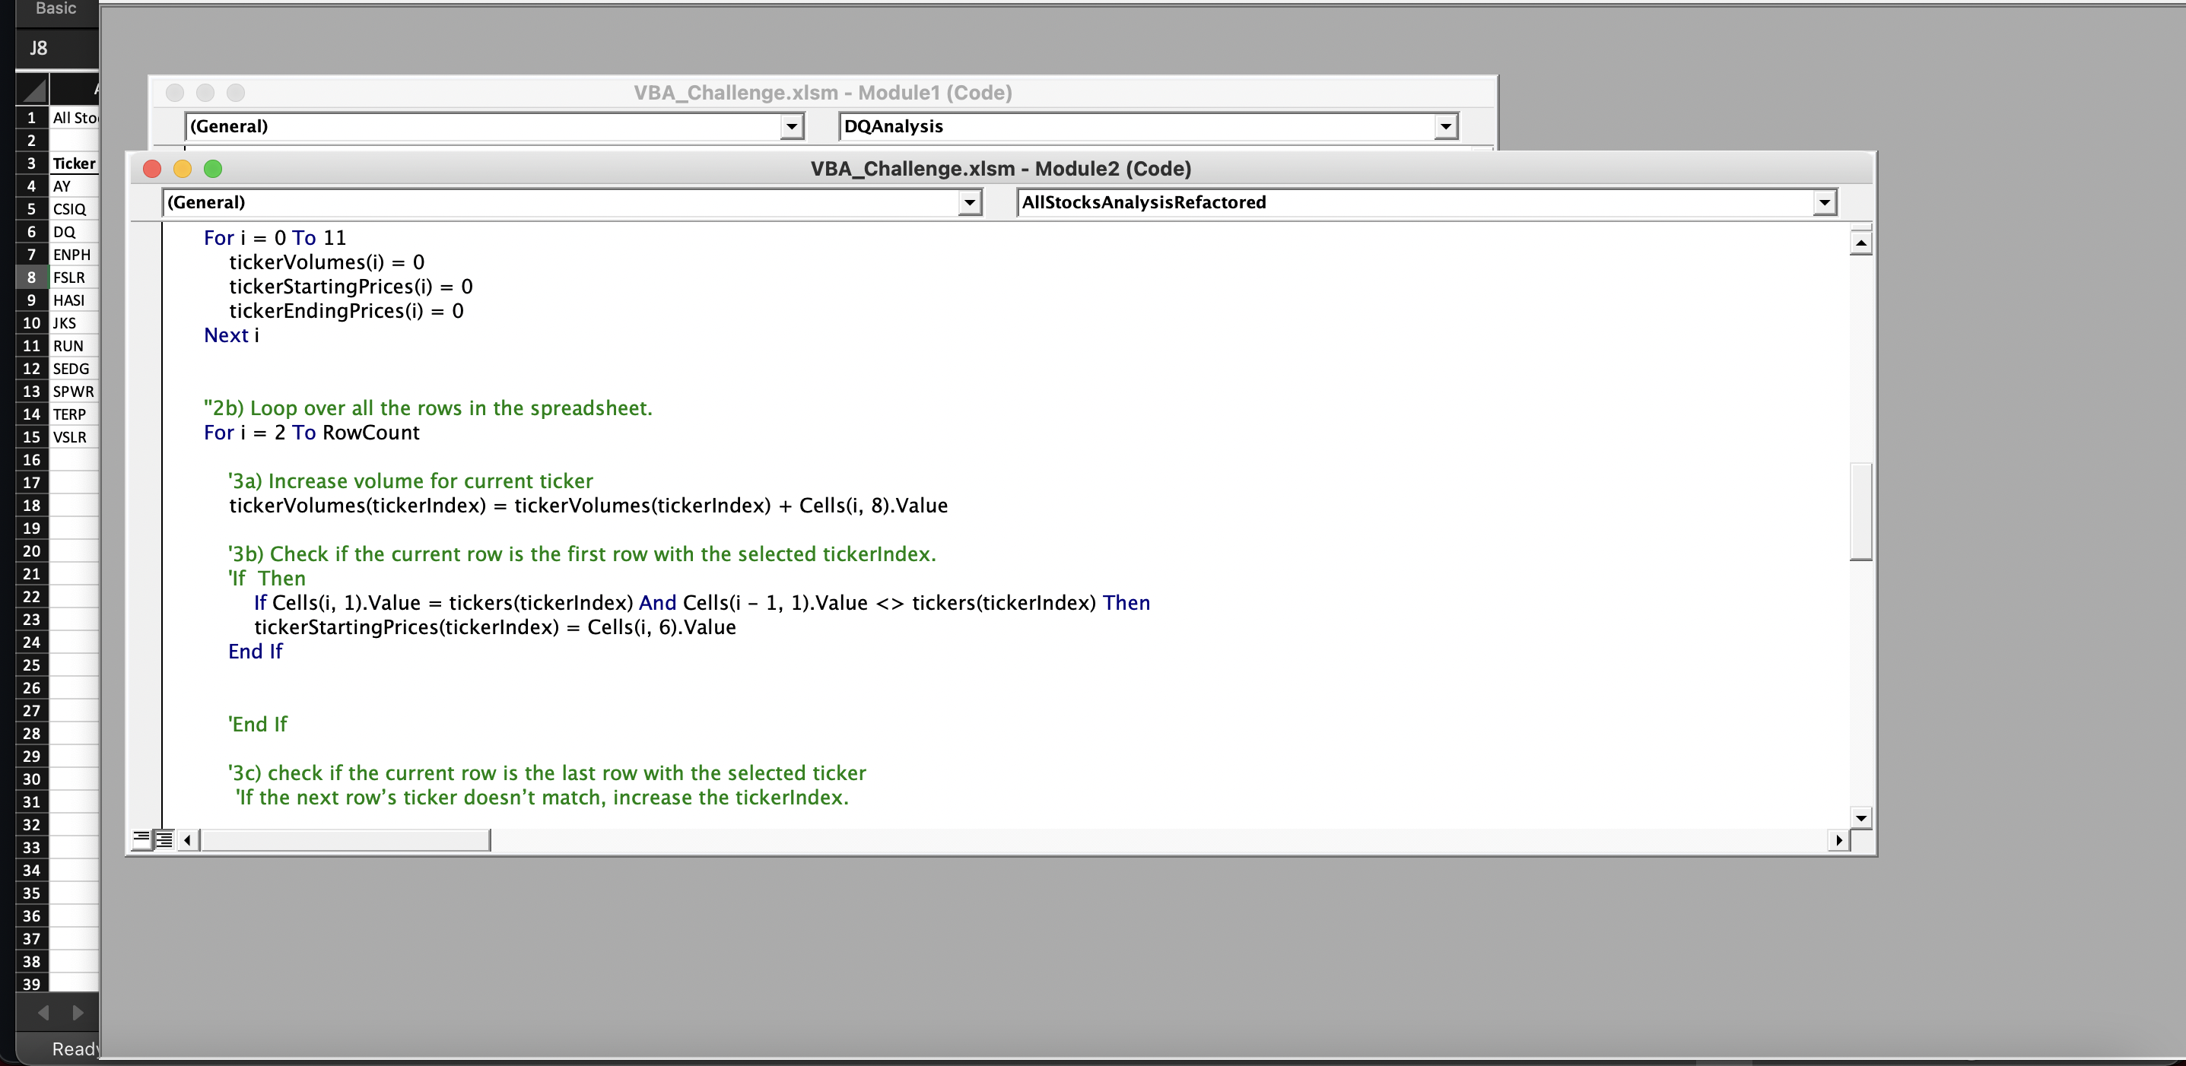The height and width of the screenshot is (1066, 2186).
Task: Click the Name Box showing J8
Action: click(56, 49)
